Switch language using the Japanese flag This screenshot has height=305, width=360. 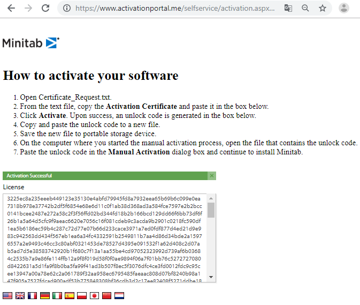(x=94, y=295)
